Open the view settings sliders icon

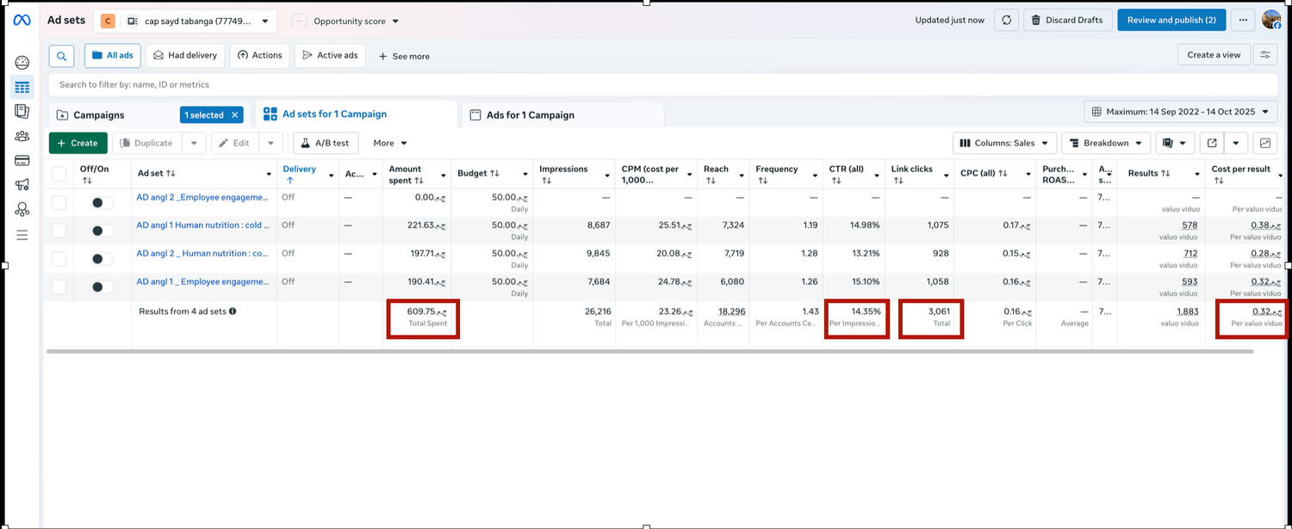click(1264, 55)
